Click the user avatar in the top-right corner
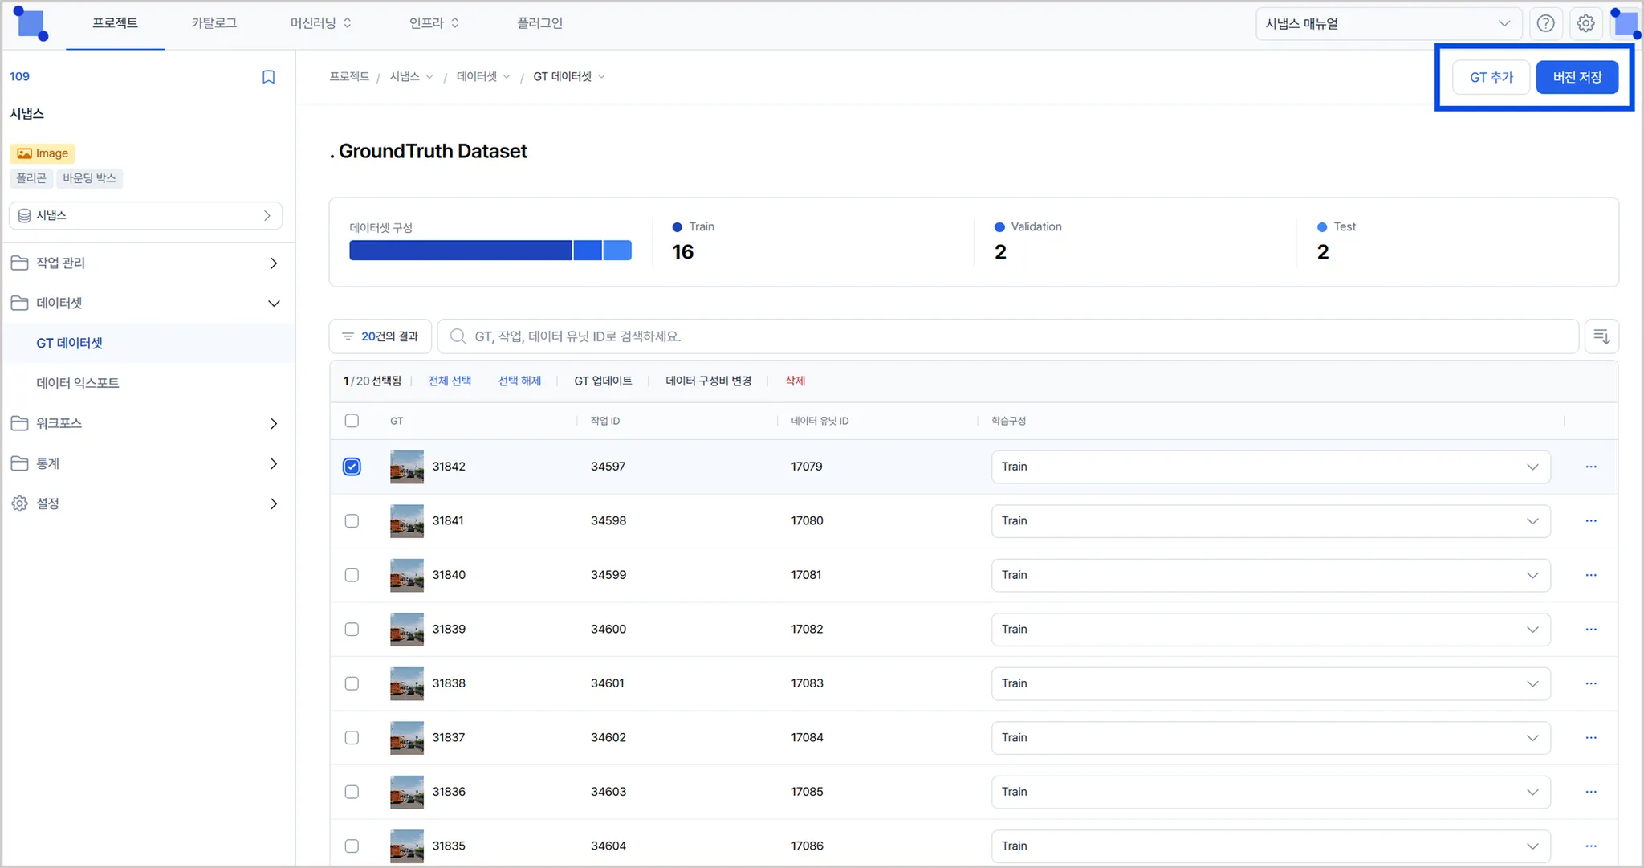 tap(1626, 23)
